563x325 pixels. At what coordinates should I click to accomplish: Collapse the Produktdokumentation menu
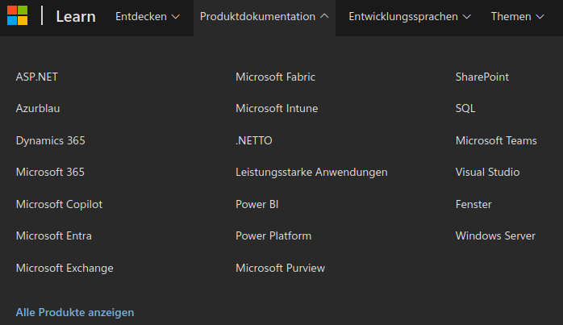click(265, 16)
